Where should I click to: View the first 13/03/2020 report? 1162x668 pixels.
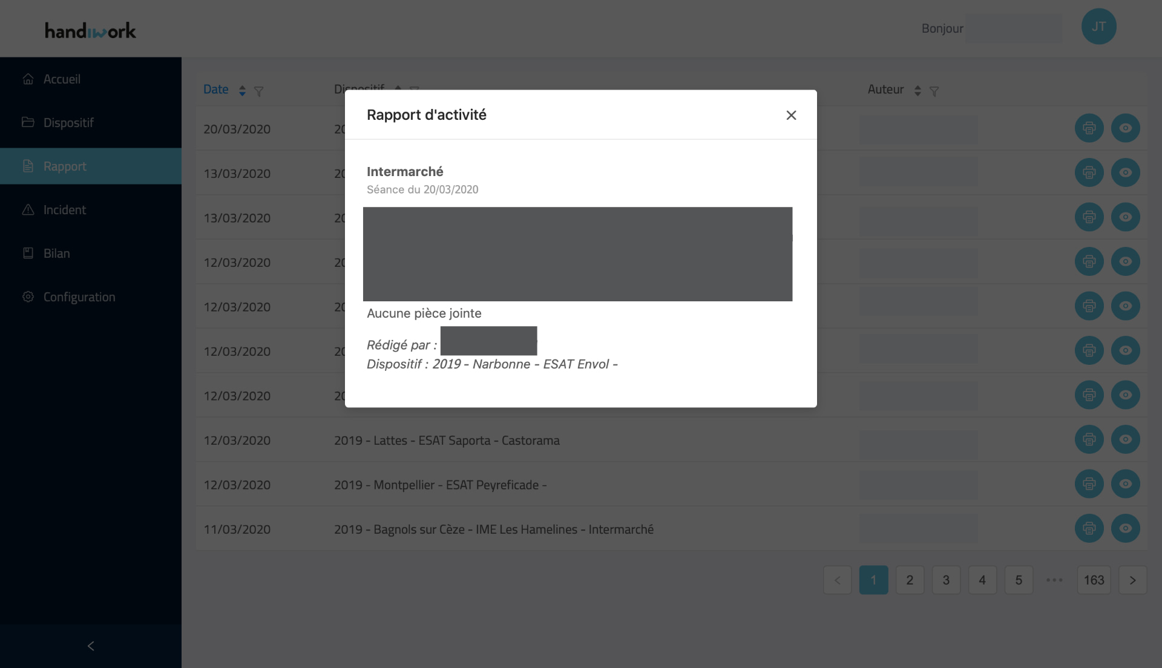tap(1125, 172)
